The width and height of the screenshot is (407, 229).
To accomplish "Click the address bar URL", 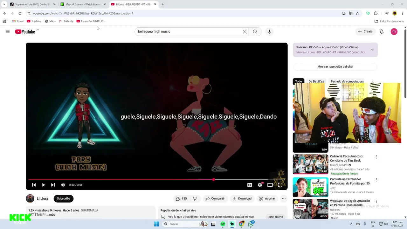I will coord(83,13).
